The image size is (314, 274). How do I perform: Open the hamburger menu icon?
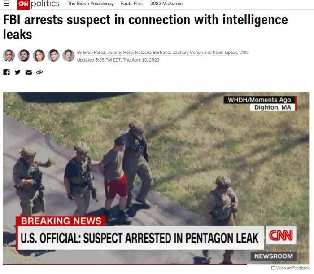(x=6, y=3)
